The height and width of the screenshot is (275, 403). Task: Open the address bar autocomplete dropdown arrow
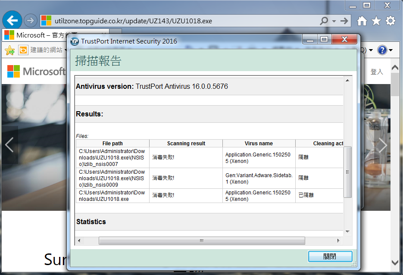[x=334, y=21]
